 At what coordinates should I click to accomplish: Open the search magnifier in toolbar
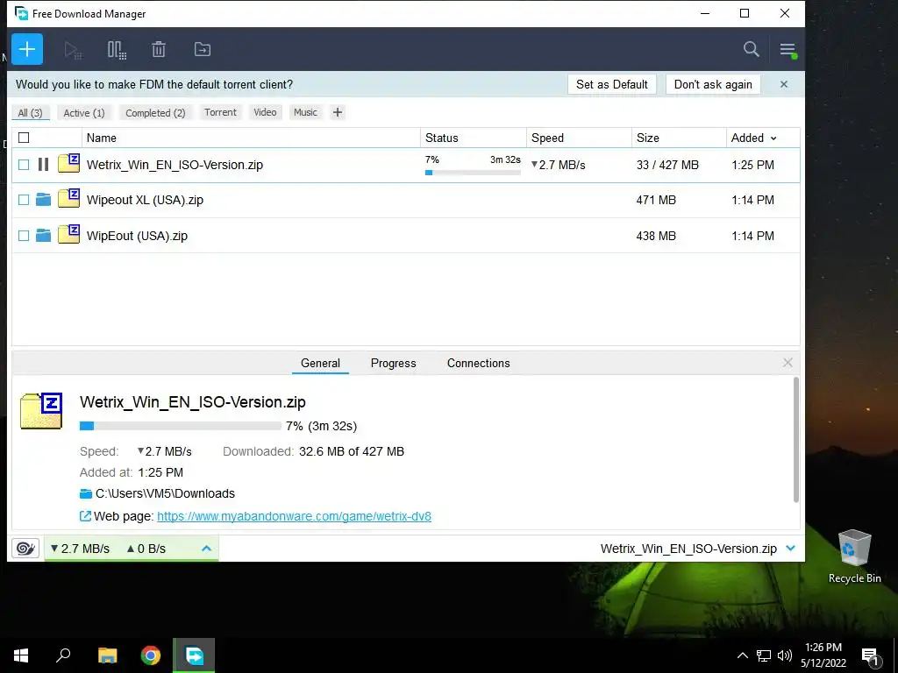pyautogui.click(x=752, y=49)
